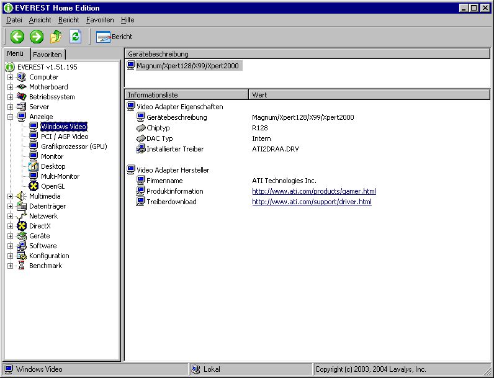Viewport: 494px width, 378px height.
Task: Expand the Computer tree node
Action: (x=10, y=77)
